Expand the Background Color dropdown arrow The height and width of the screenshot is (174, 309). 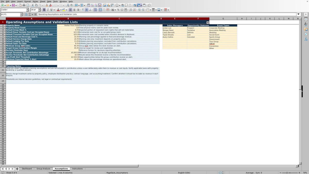(x=66, y=10)
